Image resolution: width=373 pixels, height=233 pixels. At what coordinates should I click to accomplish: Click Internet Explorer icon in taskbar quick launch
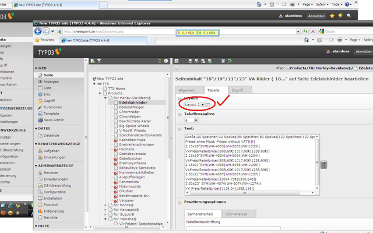click(10, 206)
